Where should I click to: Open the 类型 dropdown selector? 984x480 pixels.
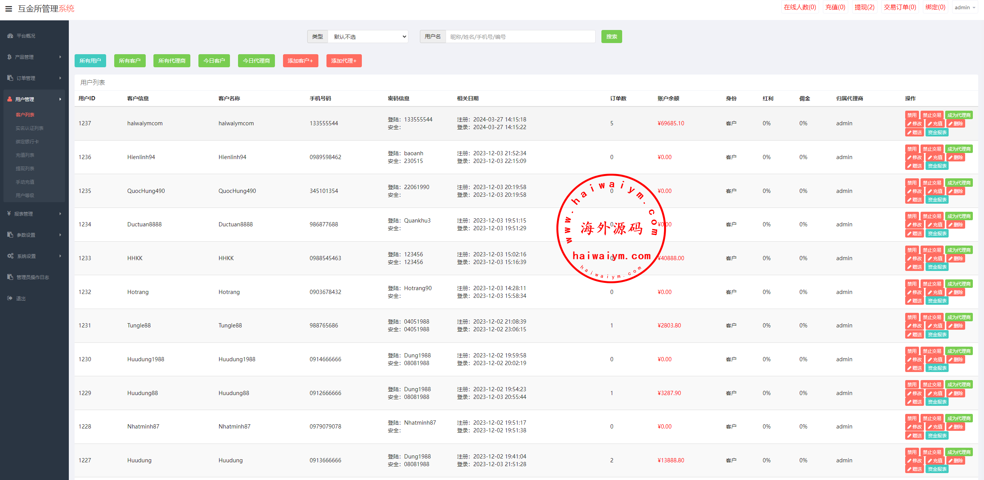coord(368,37)
